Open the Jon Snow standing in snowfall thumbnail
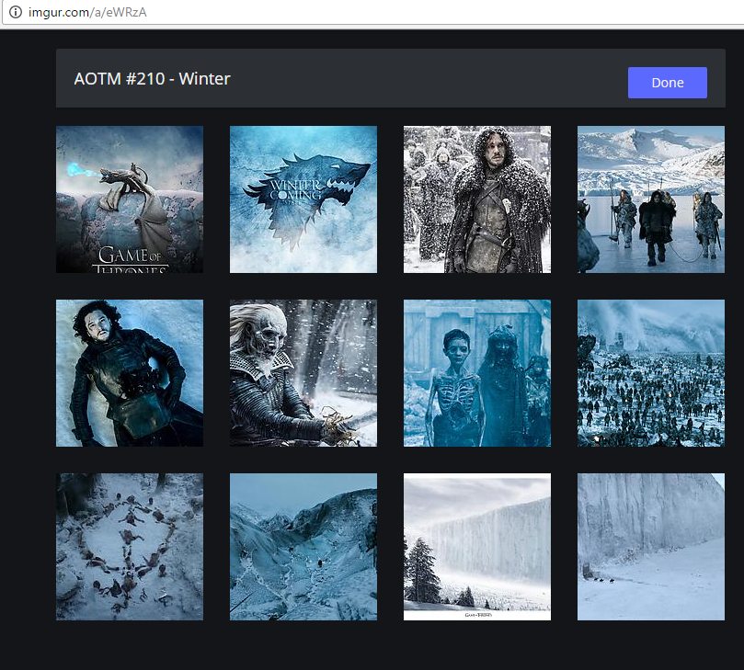 click(477, 199)
